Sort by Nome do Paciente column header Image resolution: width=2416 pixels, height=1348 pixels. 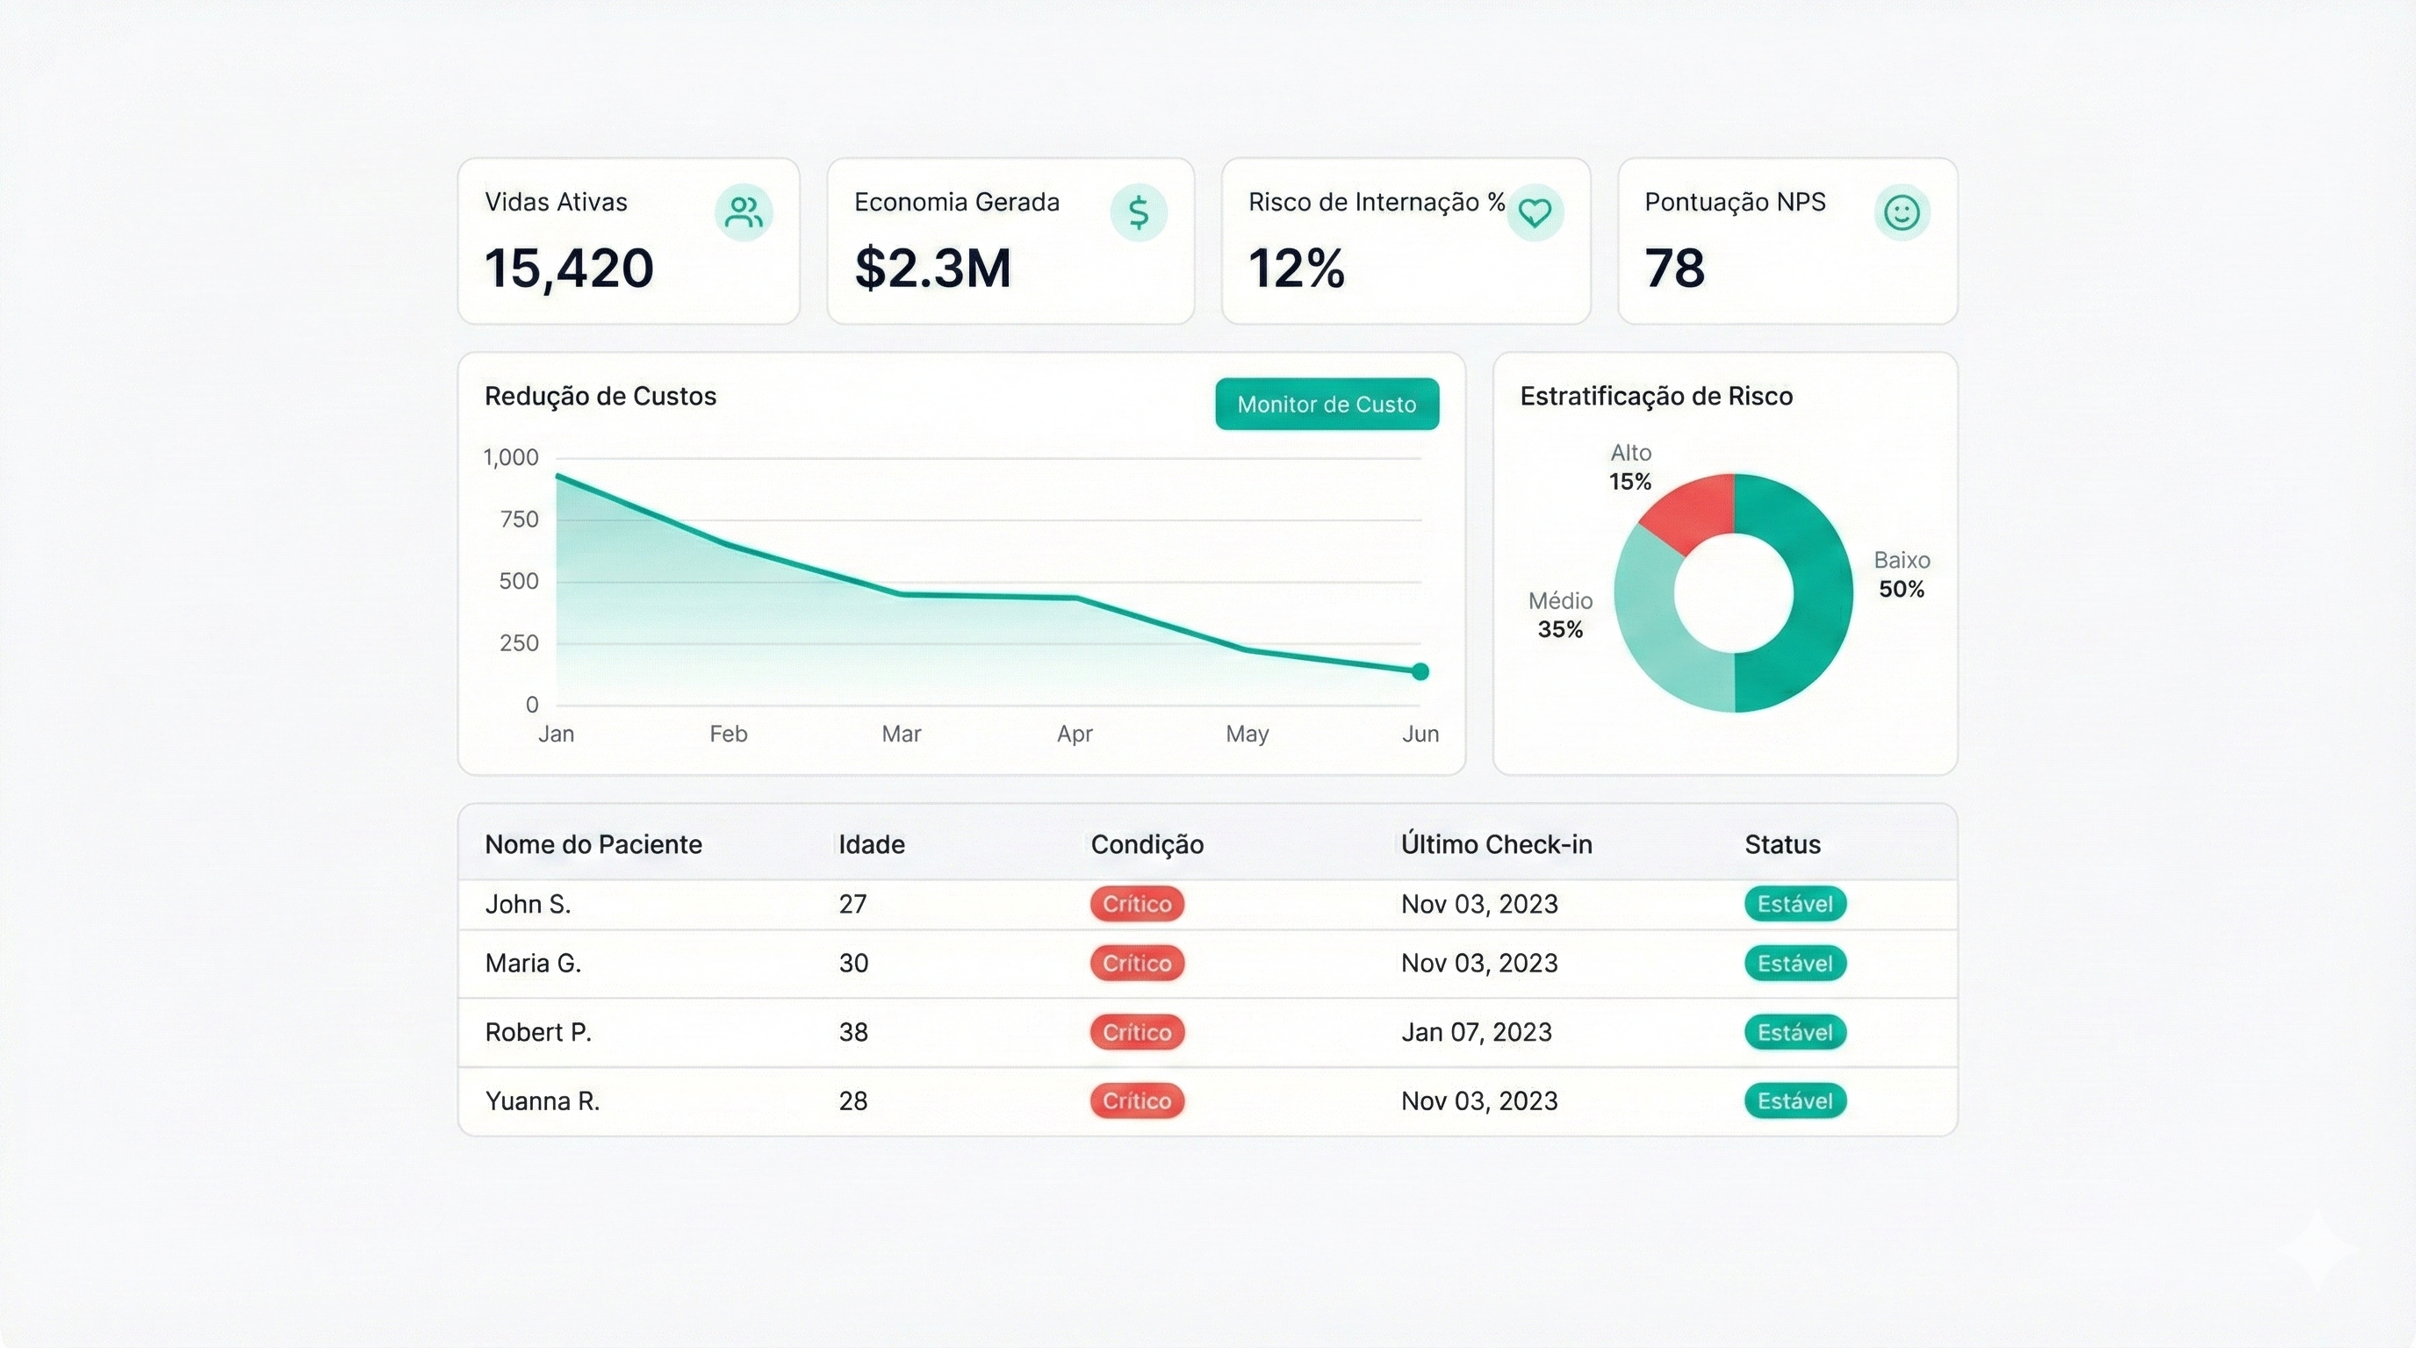(x=593, y=844)
